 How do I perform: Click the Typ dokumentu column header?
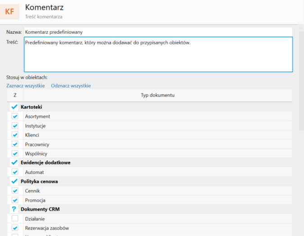point(158,95)
